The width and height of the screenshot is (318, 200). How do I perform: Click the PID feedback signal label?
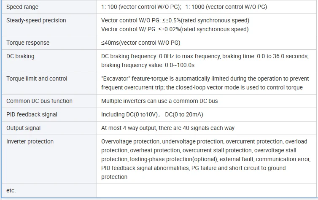pos(32,115)
